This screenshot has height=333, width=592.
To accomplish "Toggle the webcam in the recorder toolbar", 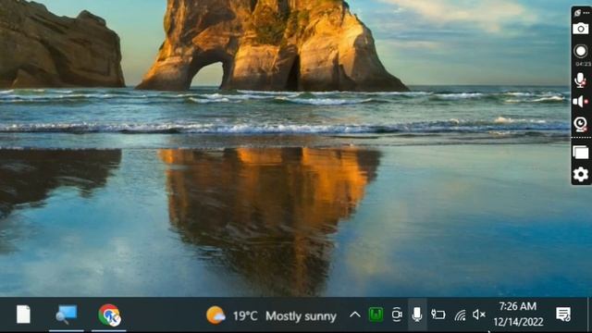I will pos(580,124).
